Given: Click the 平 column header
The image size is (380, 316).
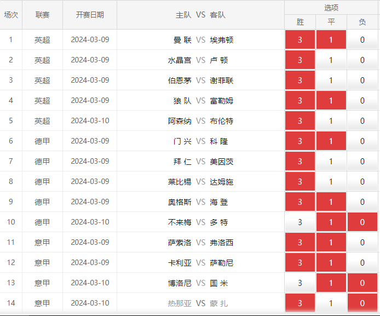Looking at the screenshot, I should (331, 22).
